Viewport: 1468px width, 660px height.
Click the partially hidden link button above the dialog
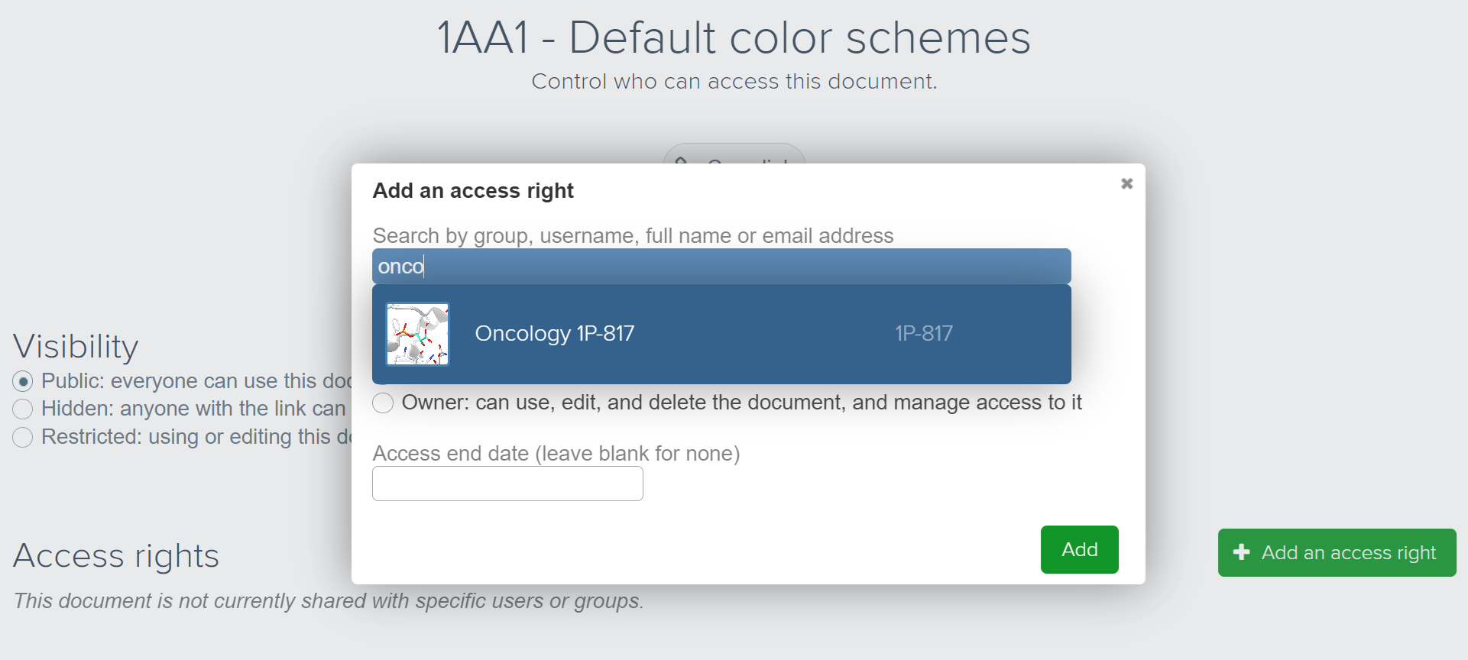[x=734, y=155]
